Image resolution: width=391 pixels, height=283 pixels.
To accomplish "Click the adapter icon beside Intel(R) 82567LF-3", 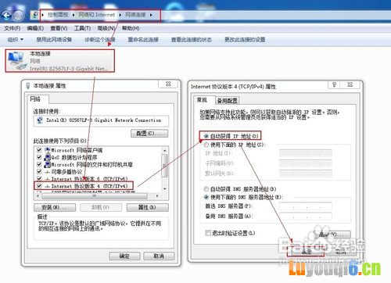I will click(40, 120).
